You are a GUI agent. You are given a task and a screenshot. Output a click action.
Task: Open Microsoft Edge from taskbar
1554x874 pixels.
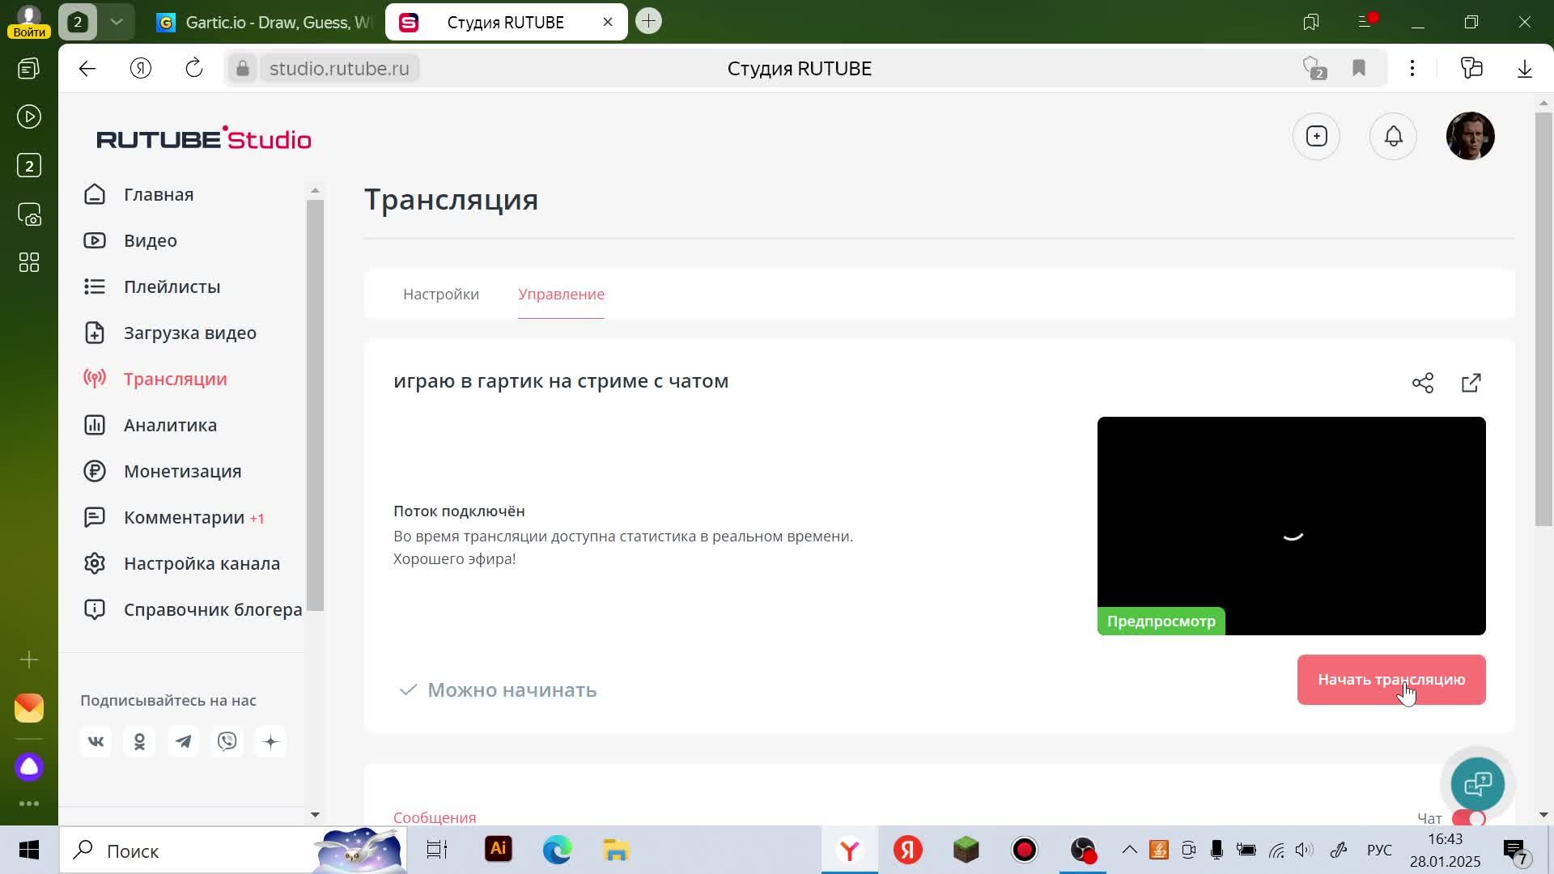pyautogui.click(x=557, y=850)
